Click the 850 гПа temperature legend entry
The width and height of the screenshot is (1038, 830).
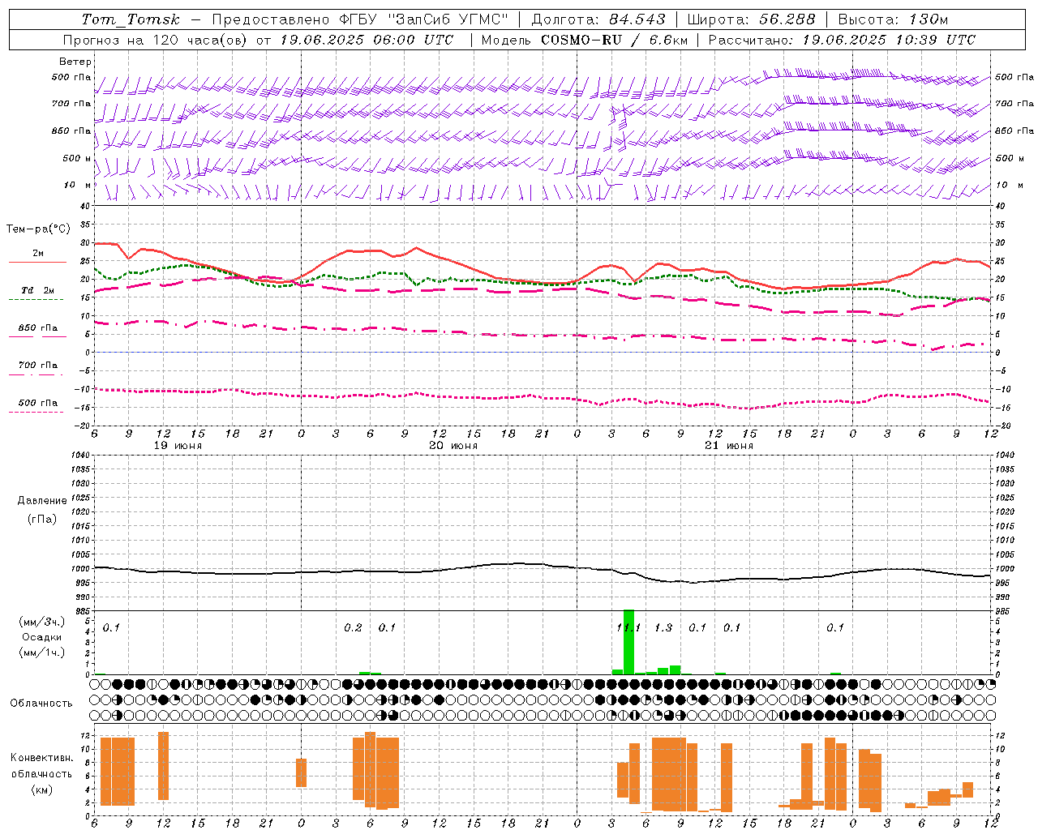point(38,331)
